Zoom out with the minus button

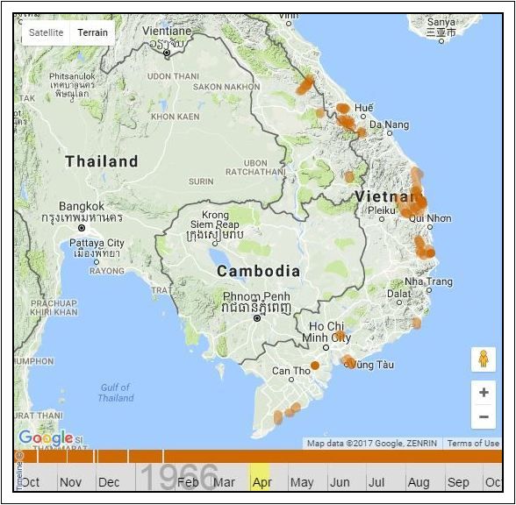(x=484, y=416)
